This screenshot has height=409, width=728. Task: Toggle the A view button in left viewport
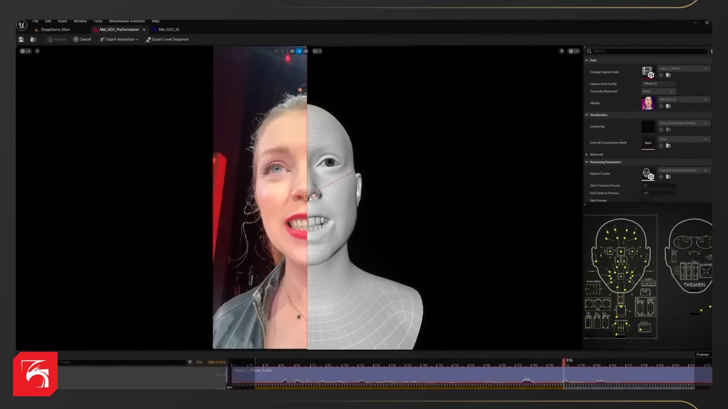38,51
